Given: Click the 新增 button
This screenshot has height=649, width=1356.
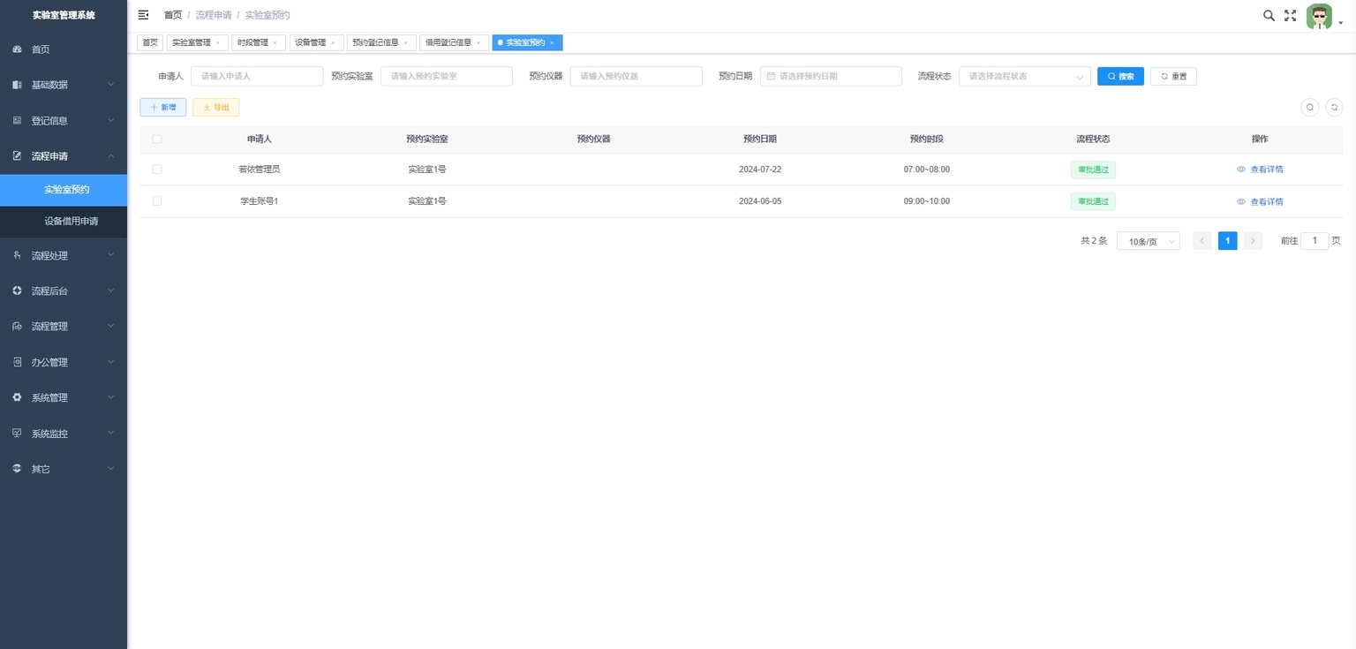Looking at the screenshot, I should pyautogui.click(x=163, y=107).
